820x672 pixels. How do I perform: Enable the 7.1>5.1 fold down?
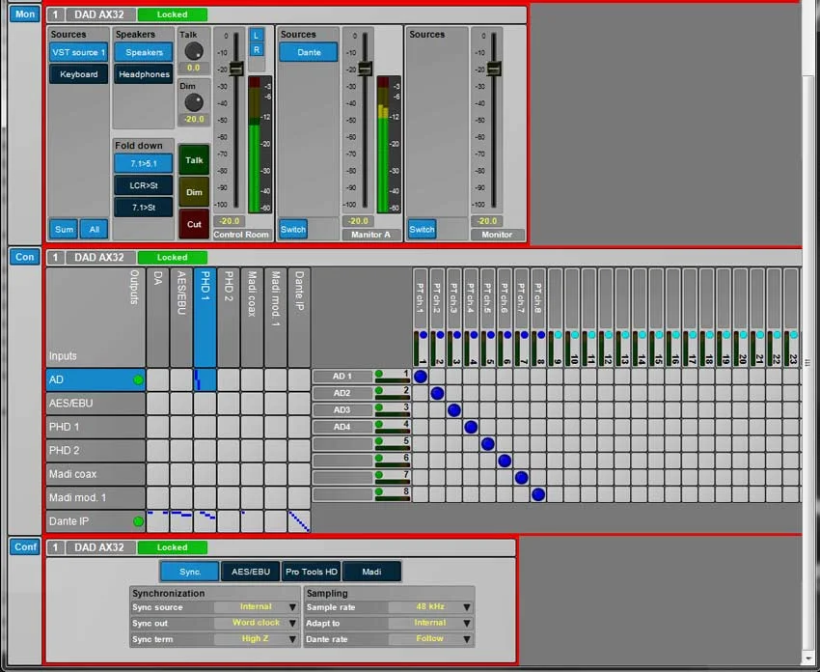pyautogui.click(x=144, y=163)
